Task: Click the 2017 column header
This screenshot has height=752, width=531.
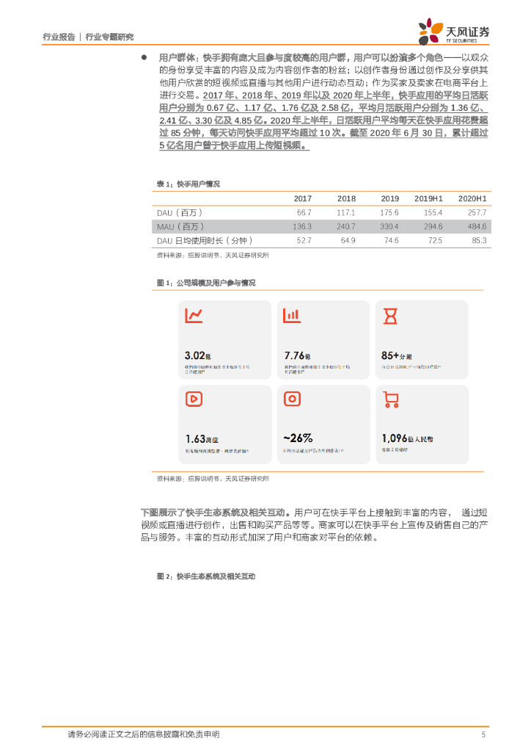Action: coord(303,198)
